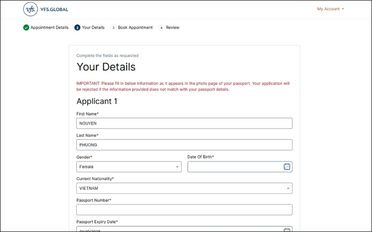Focus the Date Of Birth field
Viewport: 372px width, 232px height.
click(x=235, y=167)
